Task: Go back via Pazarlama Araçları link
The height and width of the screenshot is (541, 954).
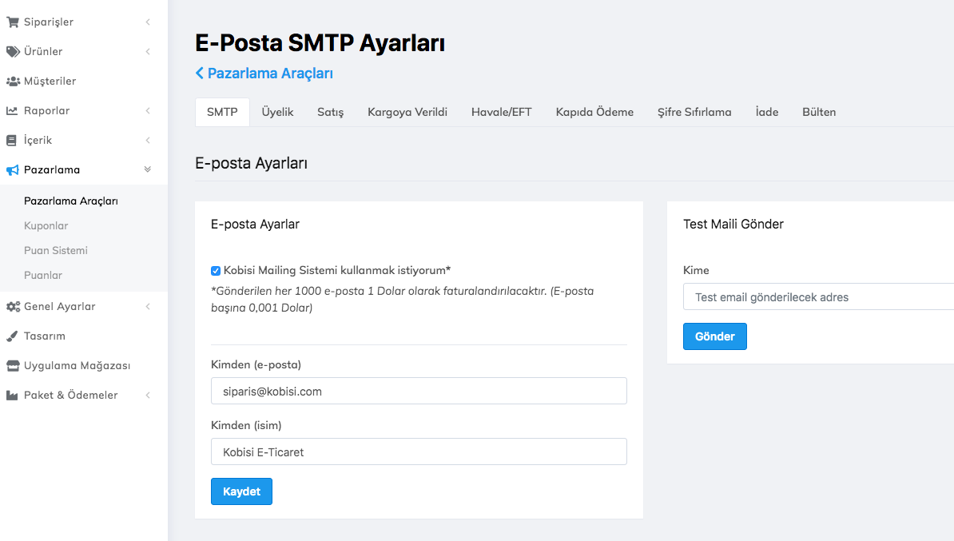Action: coord(264,74)
